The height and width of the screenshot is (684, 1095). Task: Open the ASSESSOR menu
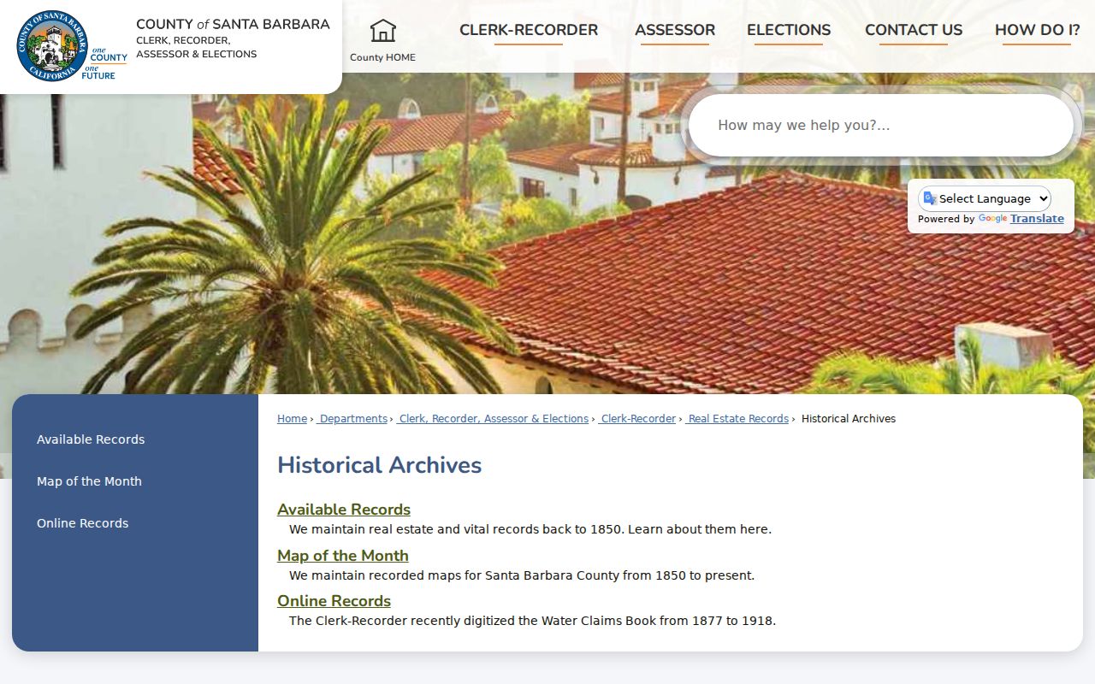pyautogui.click(x=675, y=30)
